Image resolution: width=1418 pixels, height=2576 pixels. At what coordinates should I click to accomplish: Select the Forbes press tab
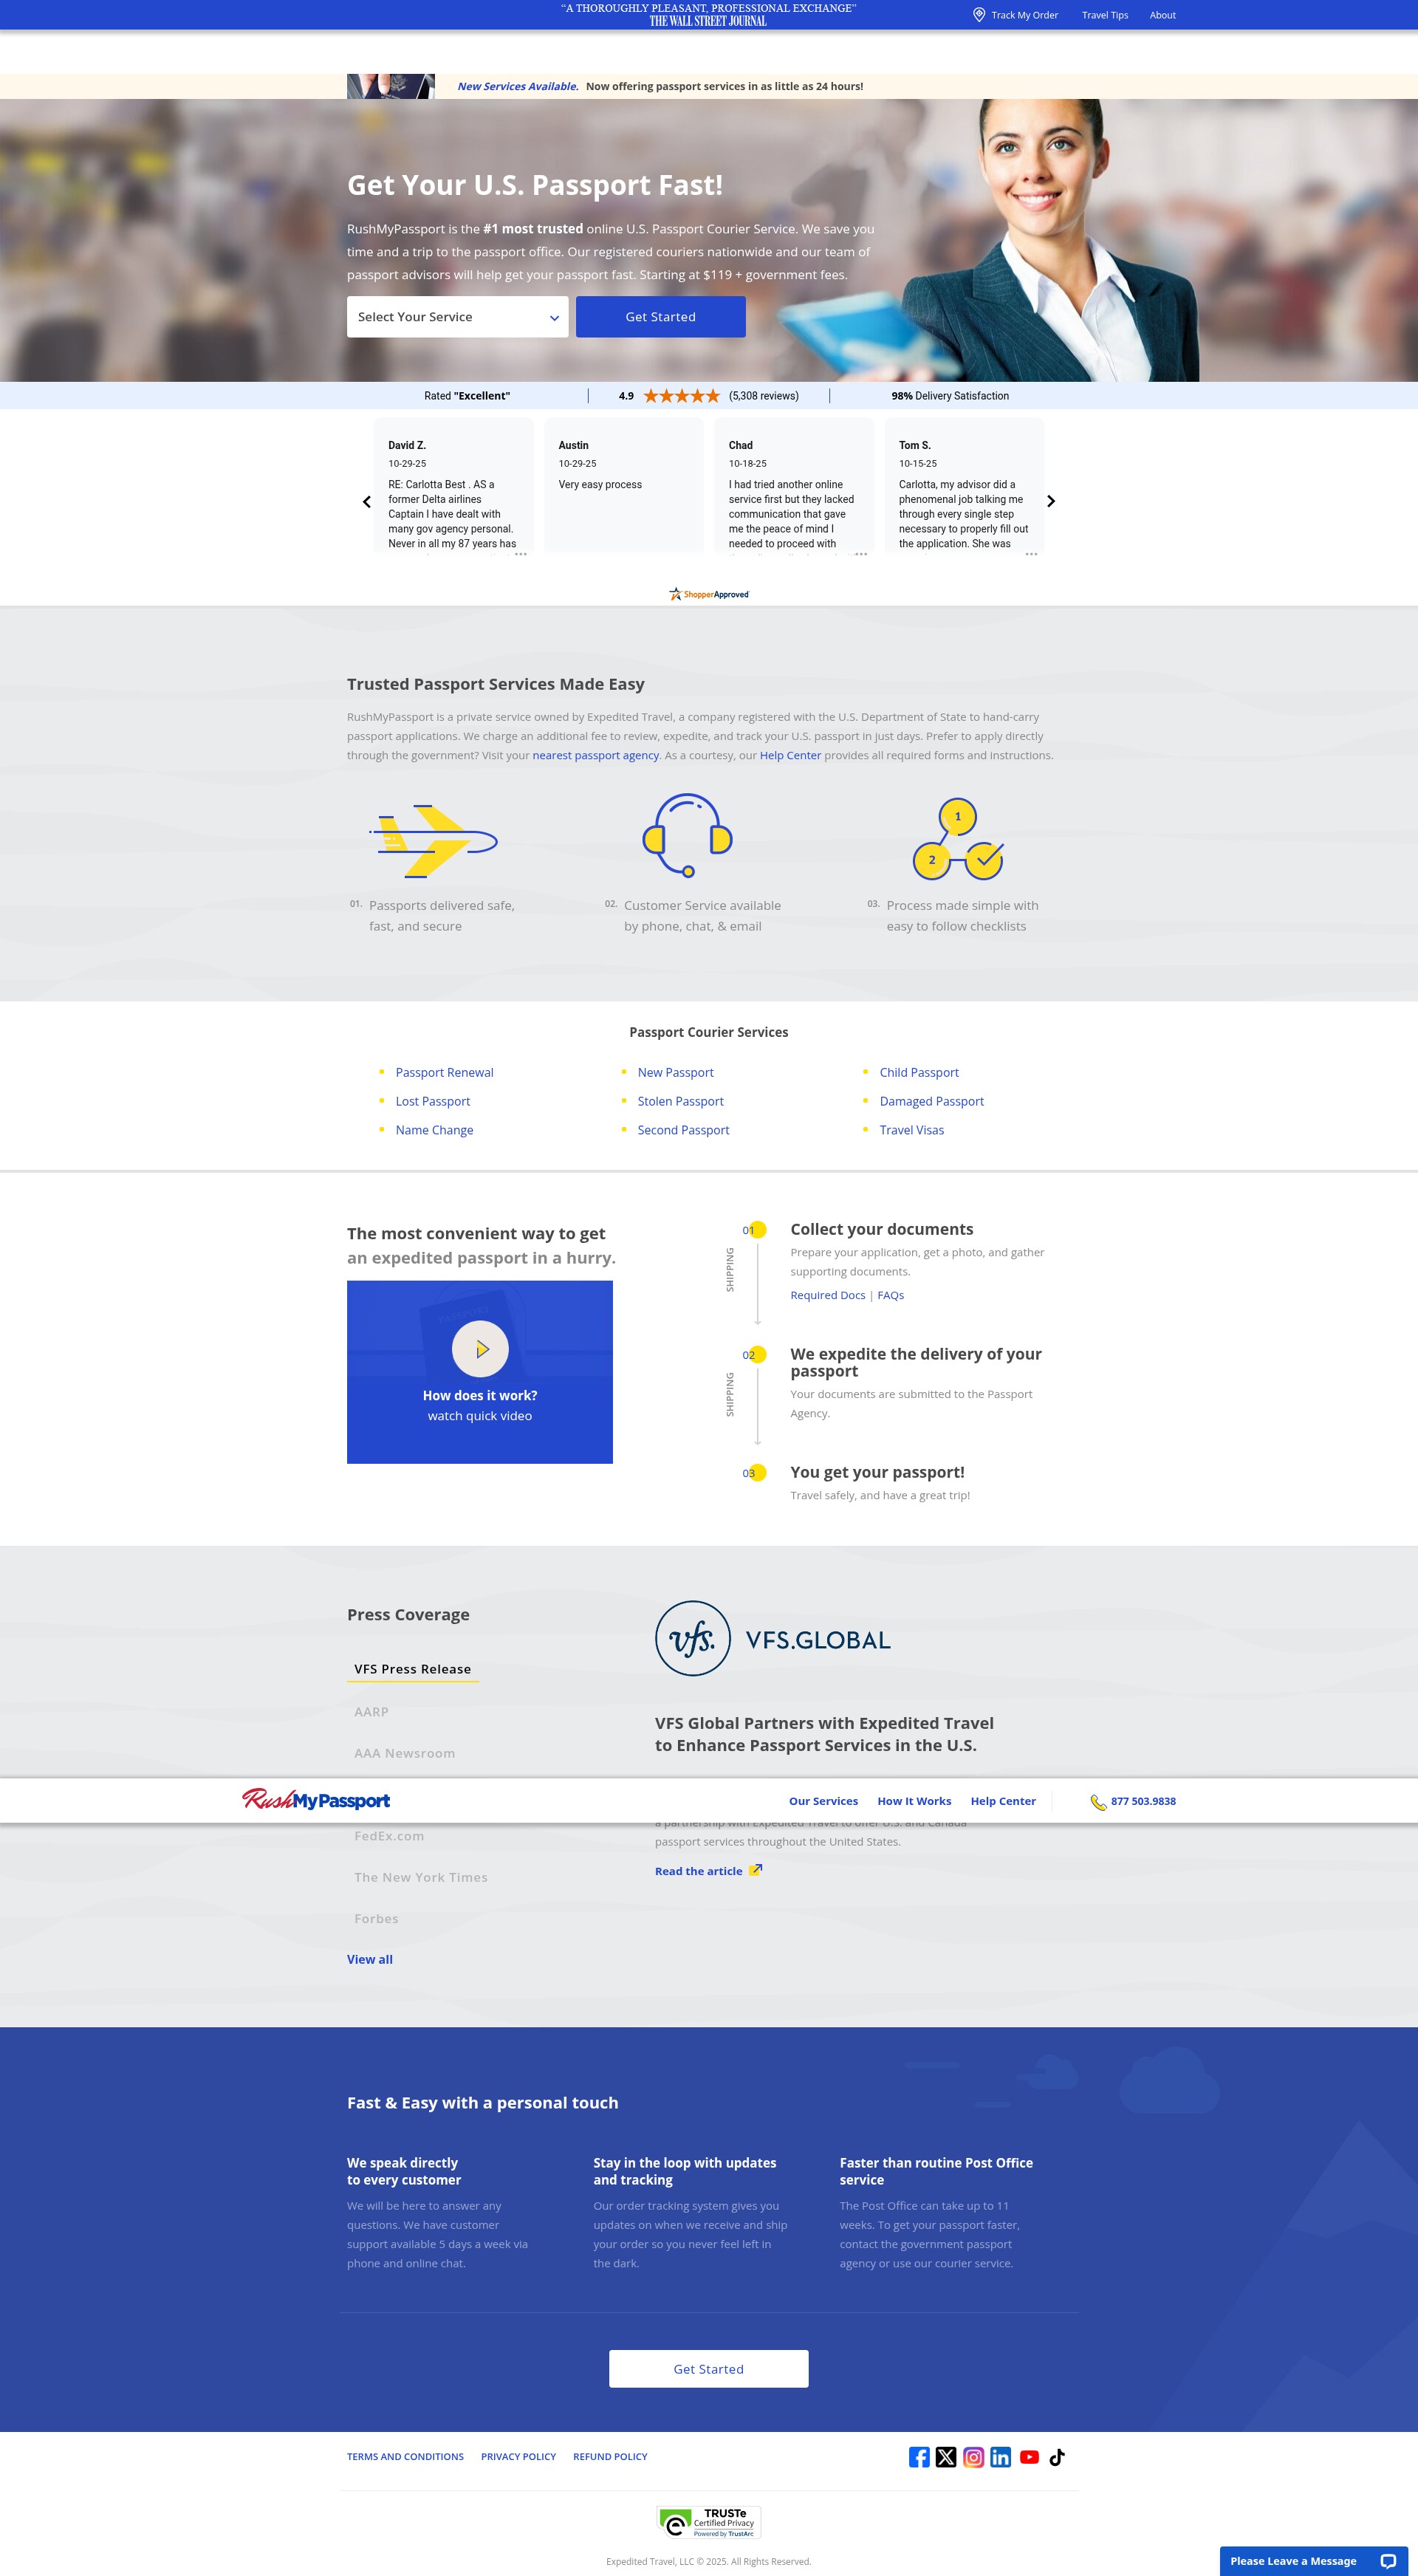376,1918
